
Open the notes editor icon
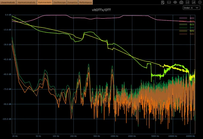[163, 2]
